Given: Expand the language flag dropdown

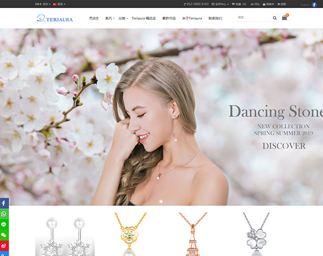Looking at the screenshot, I should coord(59,4).
